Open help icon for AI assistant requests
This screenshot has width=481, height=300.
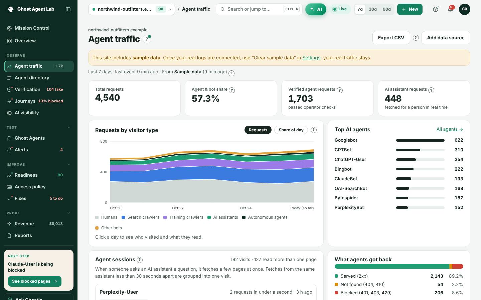[x=431, y=90]
